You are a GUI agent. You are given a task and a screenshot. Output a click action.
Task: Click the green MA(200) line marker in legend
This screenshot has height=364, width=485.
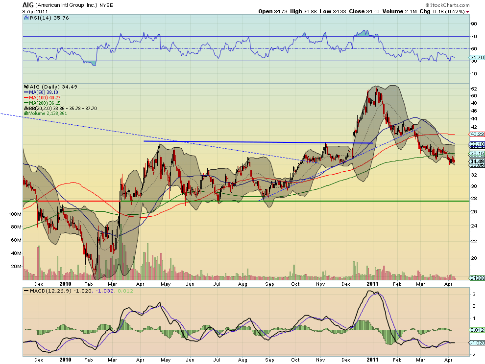26,103
